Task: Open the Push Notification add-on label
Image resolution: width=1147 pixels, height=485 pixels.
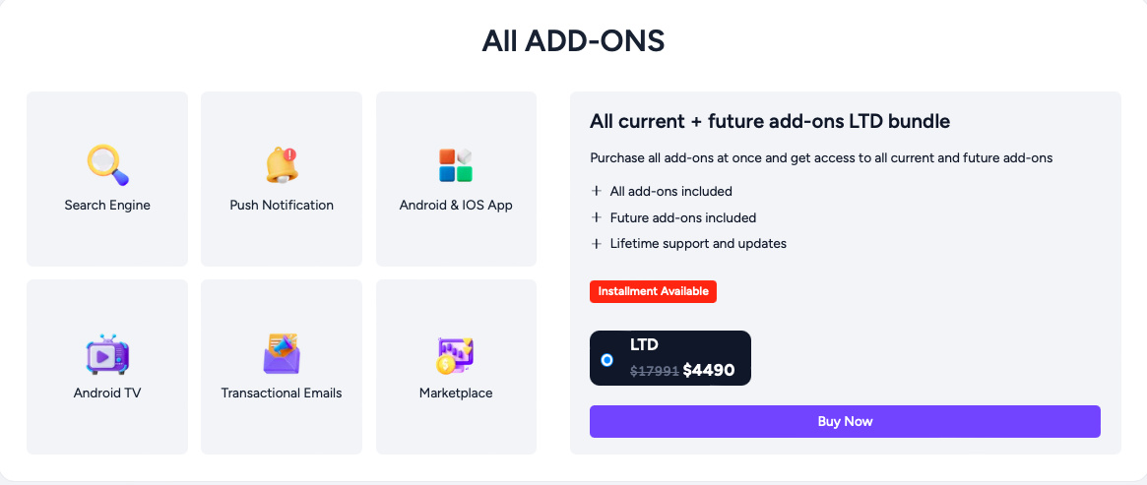Action: pos(282,206)
